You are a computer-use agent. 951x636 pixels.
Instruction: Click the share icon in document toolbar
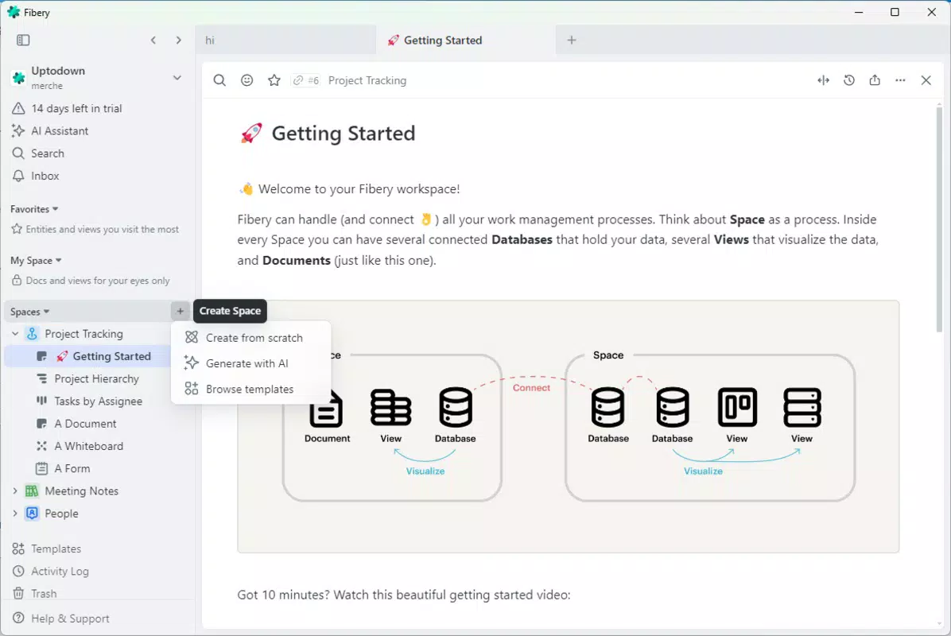(x=875, y=80)
